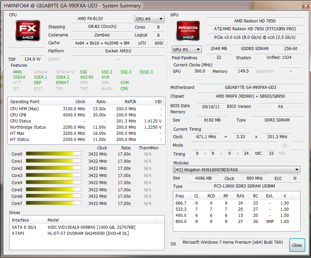Click the 2048 MB GPU memory field

tap(219, 48)
